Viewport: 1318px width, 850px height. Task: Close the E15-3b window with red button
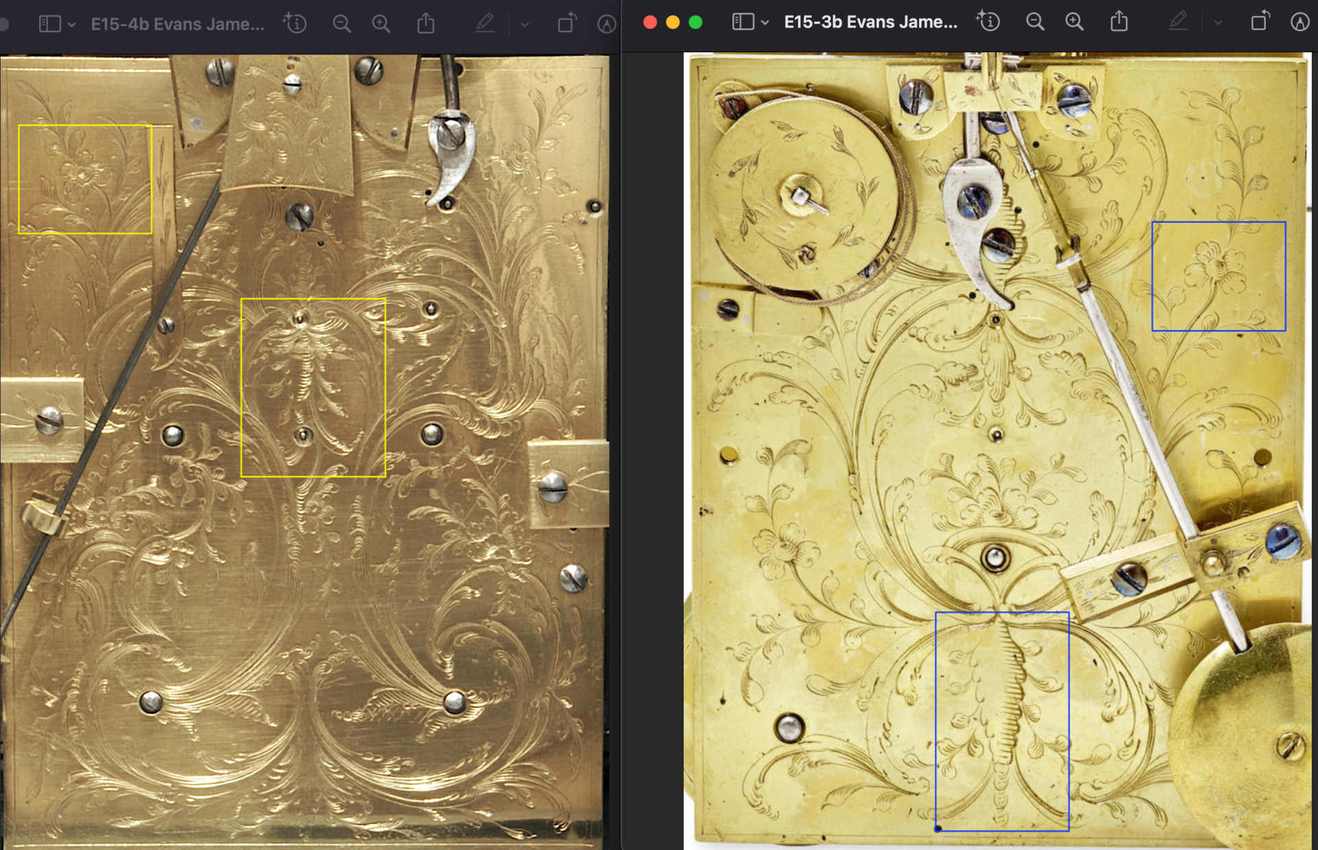coord(650,22)
